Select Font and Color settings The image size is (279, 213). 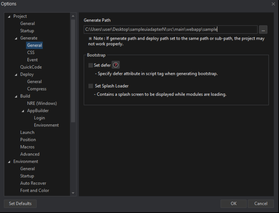[35, 190]
